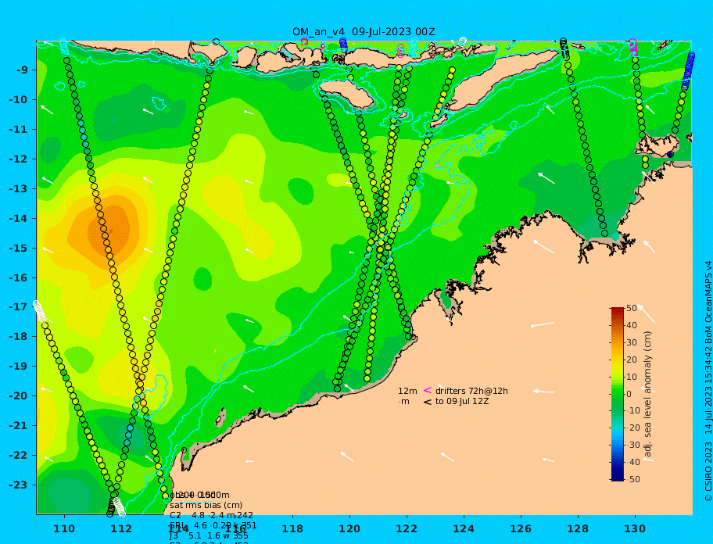Click the 'to 09 Jul 12Z' legend text
This screenshot has height=544, width=713.
(x=462, y=401)
